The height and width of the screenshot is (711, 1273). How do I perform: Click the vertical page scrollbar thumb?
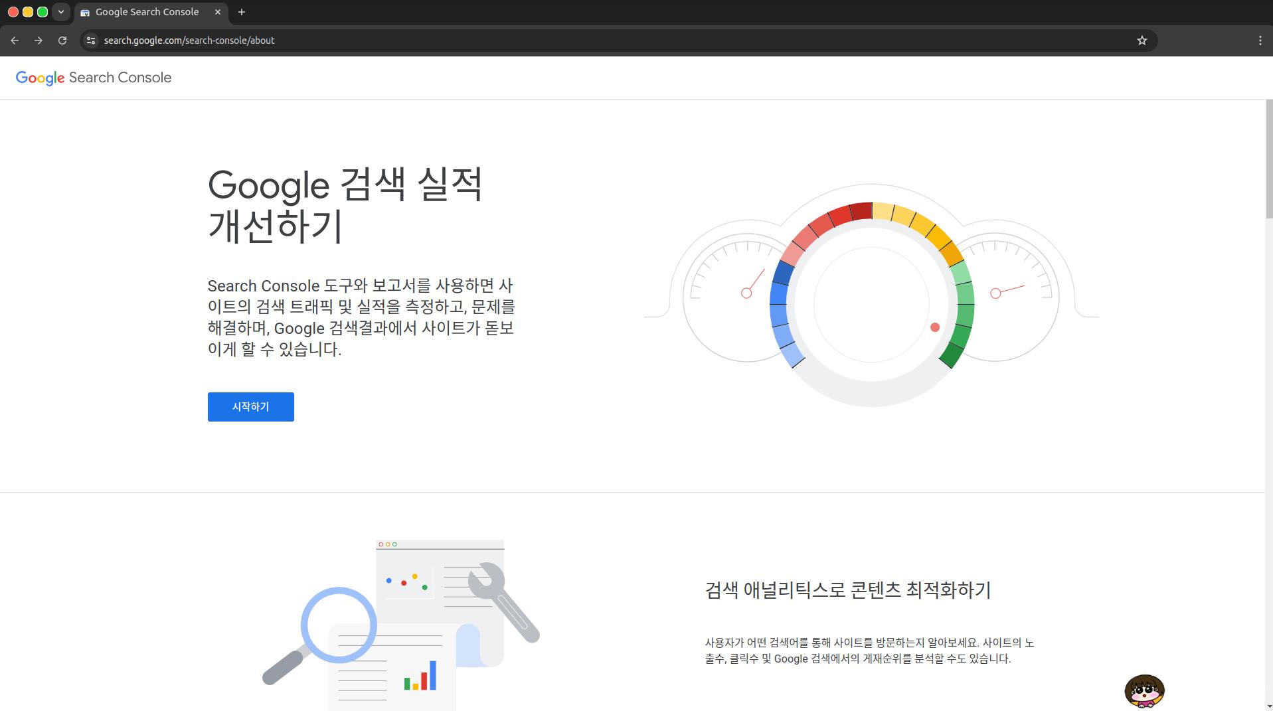point(1269,159)
